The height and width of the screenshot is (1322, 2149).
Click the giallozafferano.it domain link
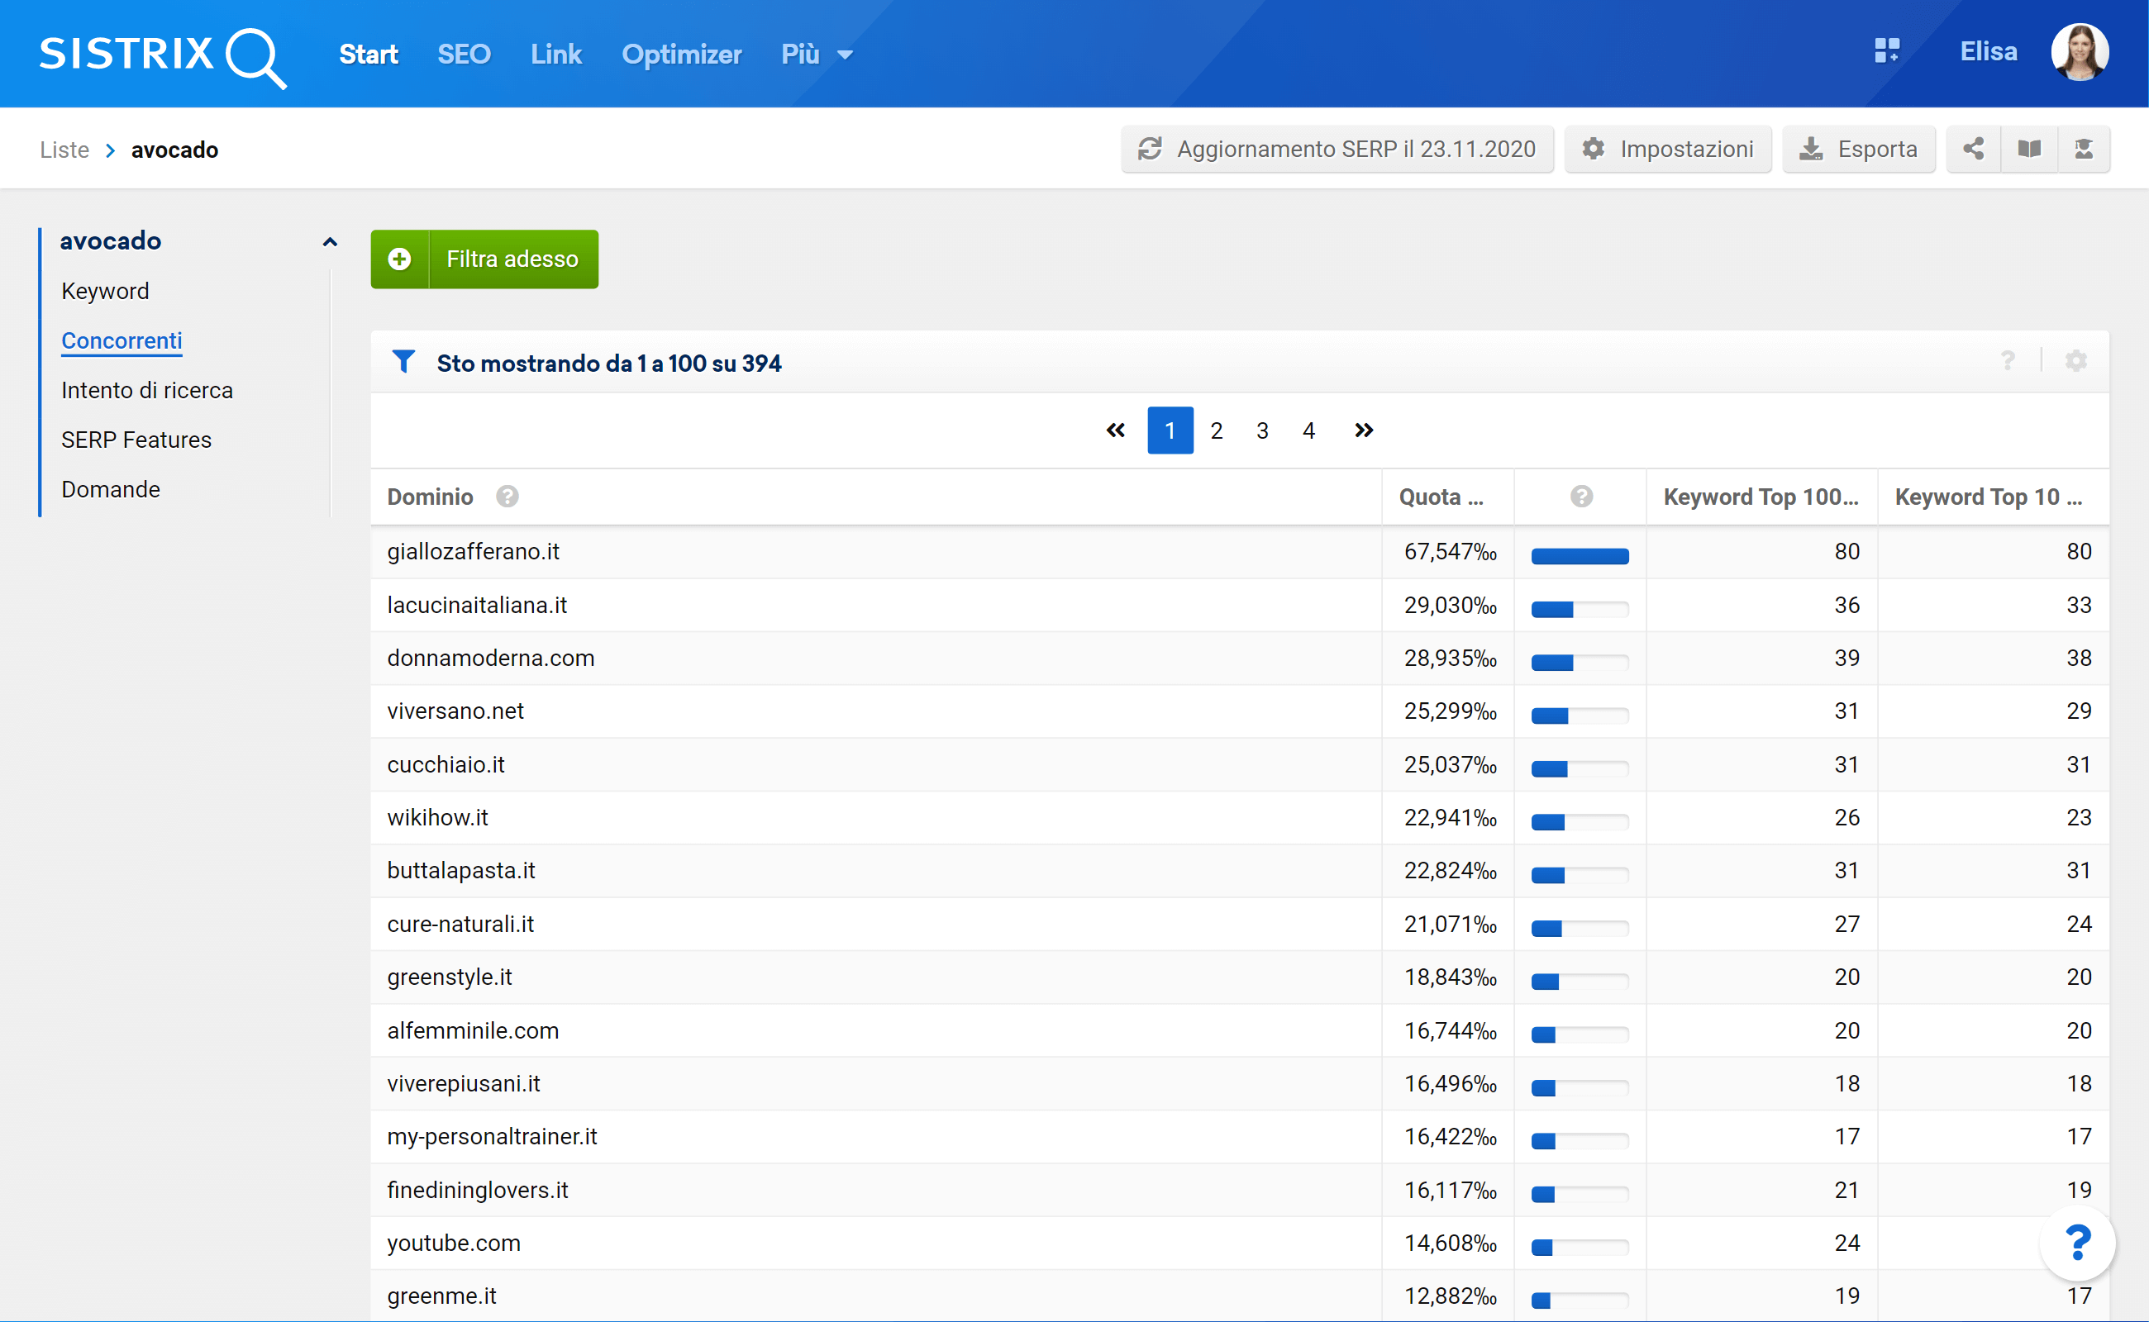click(x=471, y=550)
